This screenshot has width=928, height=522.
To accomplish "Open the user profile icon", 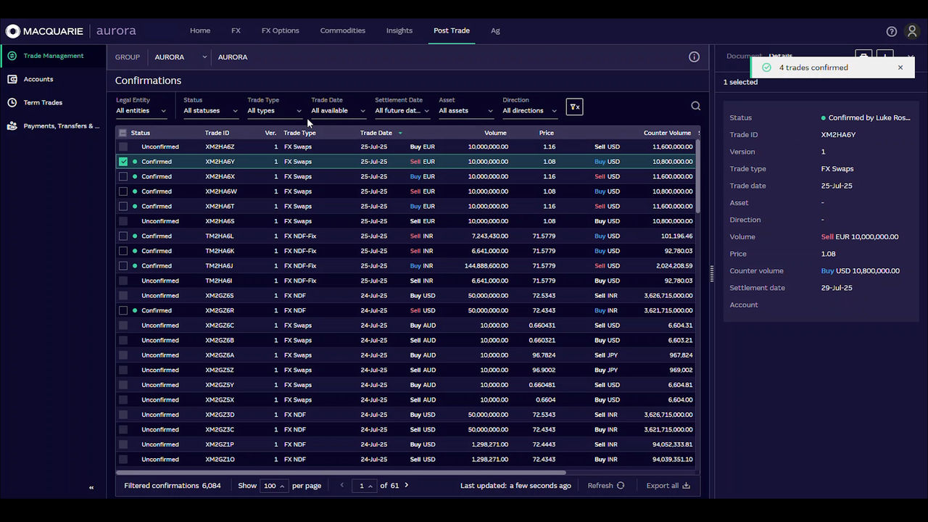I will pos(912,31).
